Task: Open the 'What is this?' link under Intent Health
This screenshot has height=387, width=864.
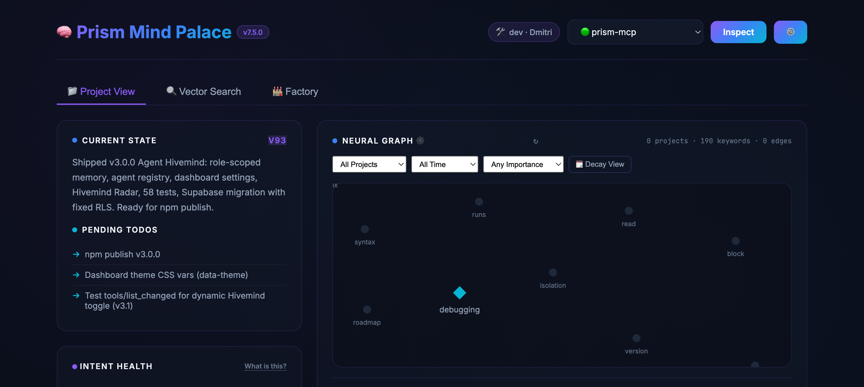Action: (265, 366)
